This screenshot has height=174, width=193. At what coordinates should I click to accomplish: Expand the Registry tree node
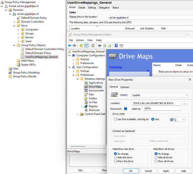point(82,106)
